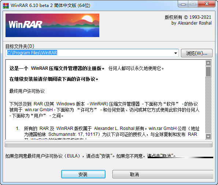
Task: Expand the destination folder dropdown arrow
Action: click(x=175, y=53)
